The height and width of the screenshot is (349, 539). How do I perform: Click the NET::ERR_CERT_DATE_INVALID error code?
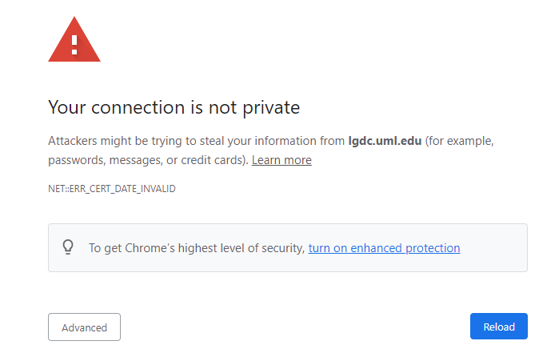click(112, 189)
